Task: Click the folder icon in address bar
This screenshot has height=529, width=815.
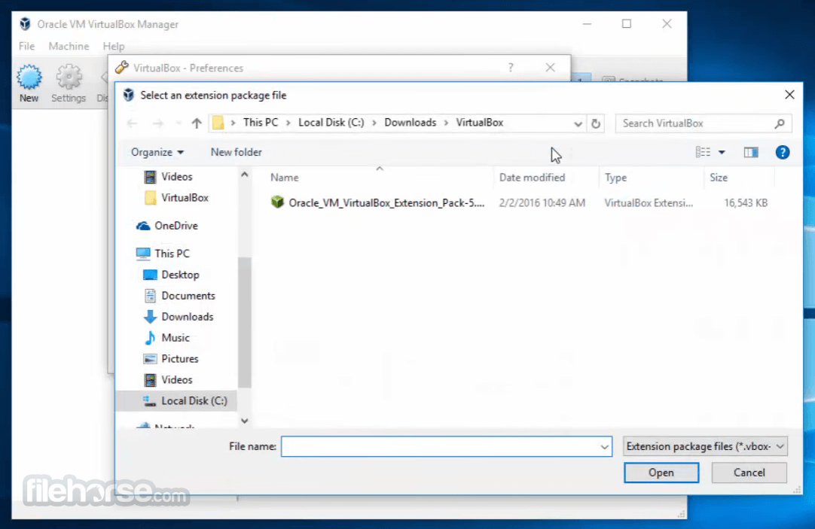Action: (218, 123)
